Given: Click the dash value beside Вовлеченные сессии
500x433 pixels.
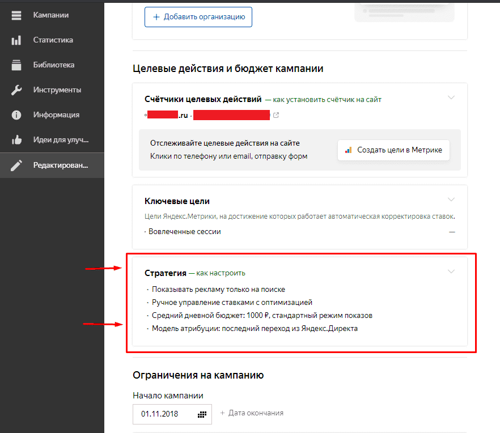Looking at the screenshot, I should (452, 232).
